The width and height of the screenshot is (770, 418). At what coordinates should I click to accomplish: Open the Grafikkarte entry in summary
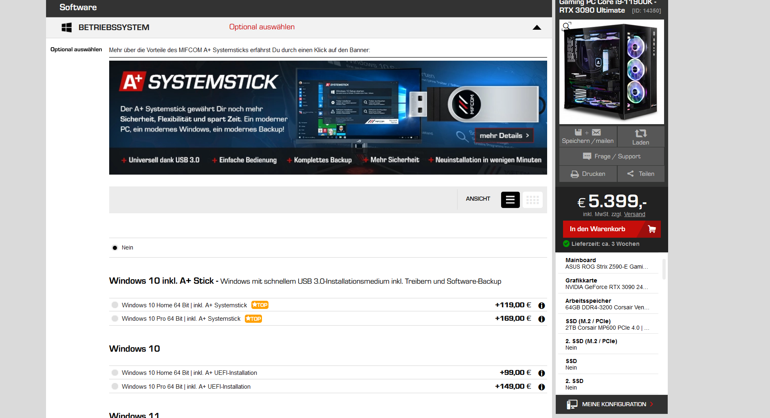tap(608, 284)
